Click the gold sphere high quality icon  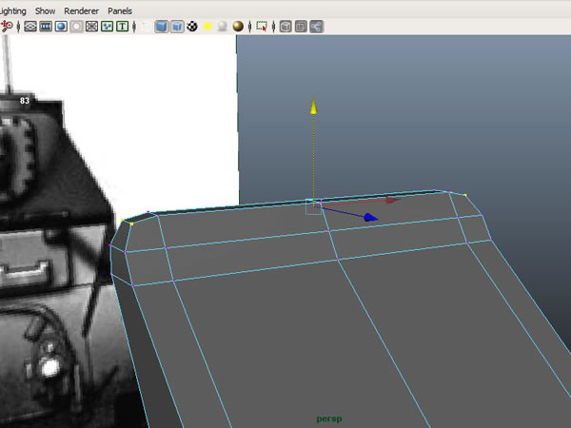[x=238, y=26]
